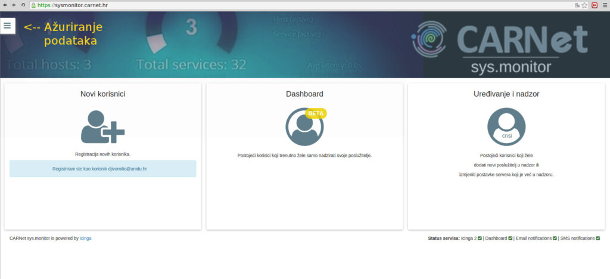Follow the icinga link in the footer

click(x=86, y=238)
